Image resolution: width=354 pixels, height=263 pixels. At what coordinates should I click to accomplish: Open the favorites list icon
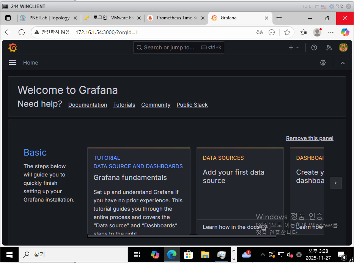coord(304,32)
